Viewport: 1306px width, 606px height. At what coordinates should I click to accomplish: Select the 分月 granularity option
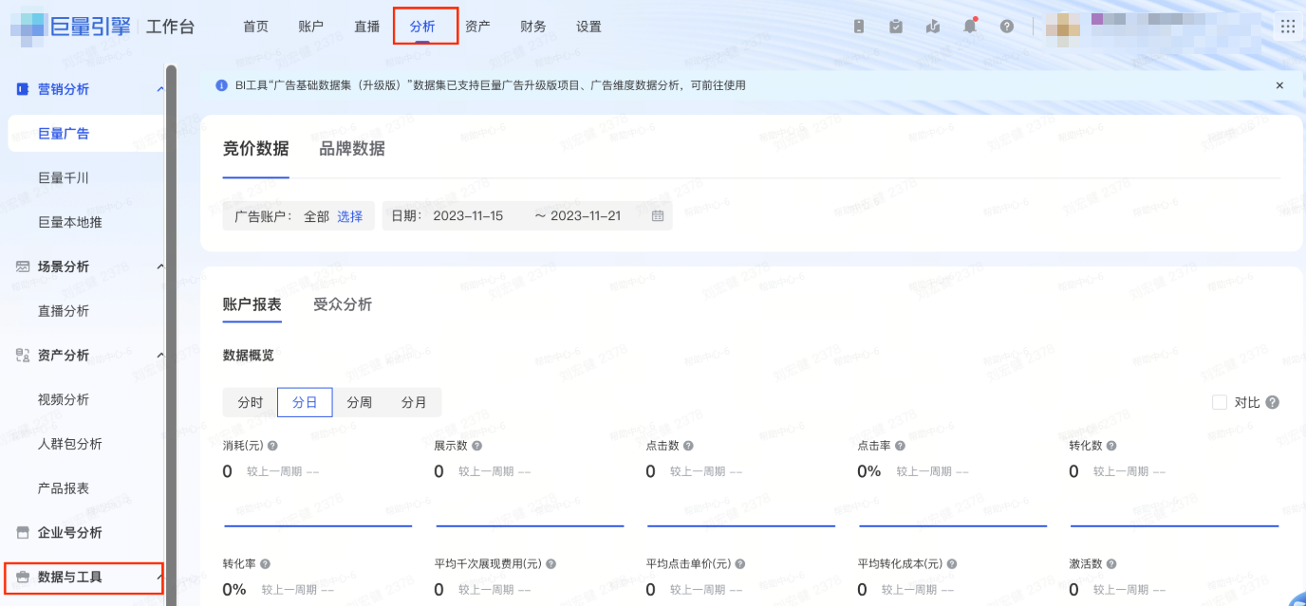[x=414, y=402]
